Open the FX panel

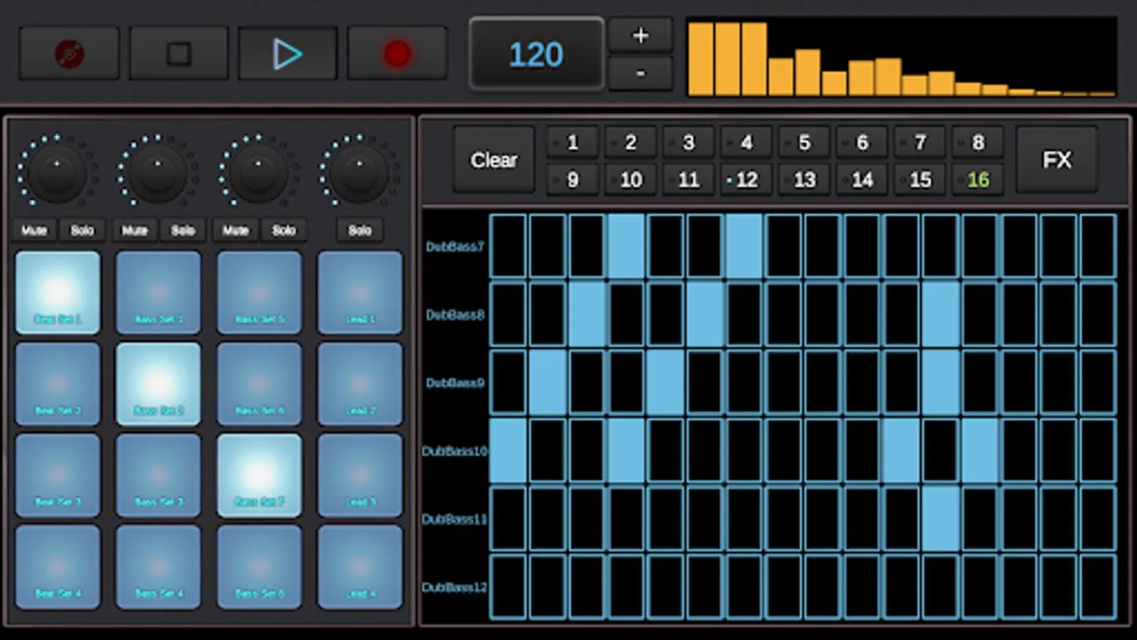[x=1057, y=159]
